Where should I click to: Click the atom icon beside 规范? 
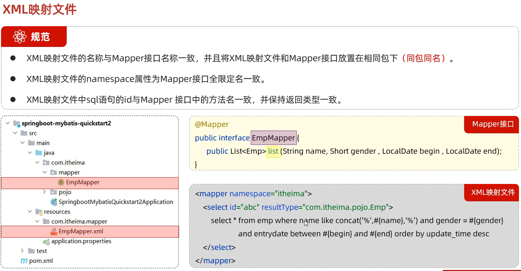[20, 37]
